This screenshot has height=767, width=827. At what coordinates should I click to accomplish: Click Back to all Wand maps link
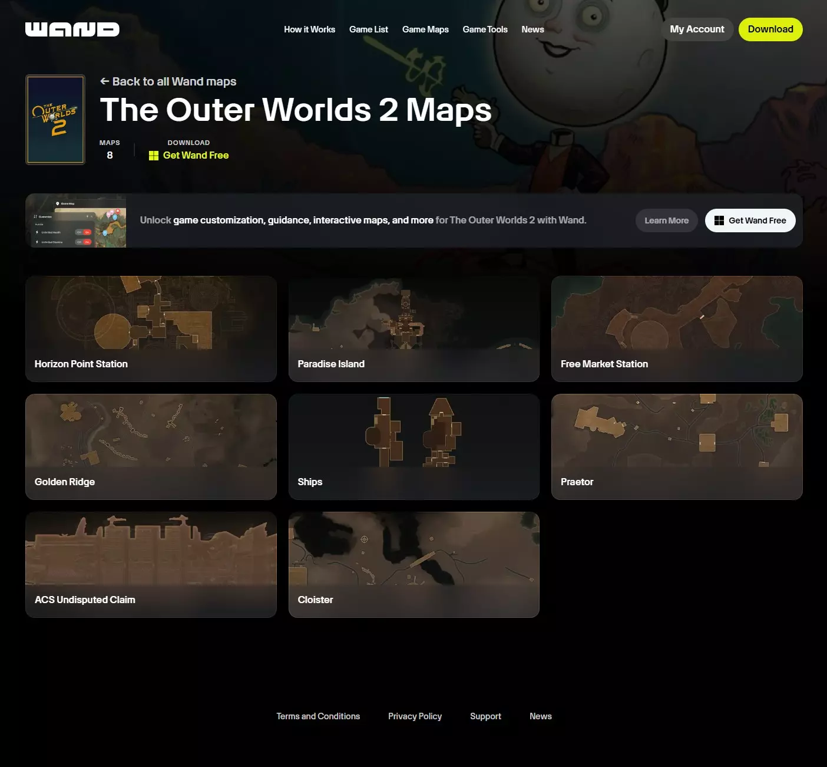coord(168,81)
